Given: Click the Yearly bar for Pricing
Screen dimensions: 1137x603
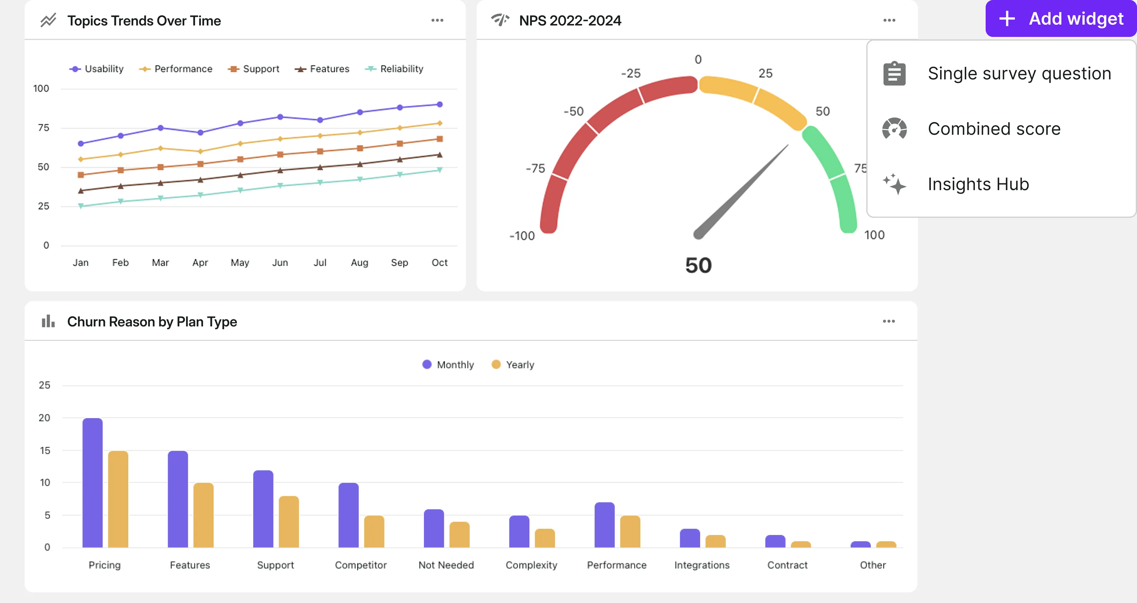Looking at the screenshot, I should tap(118, 499).
